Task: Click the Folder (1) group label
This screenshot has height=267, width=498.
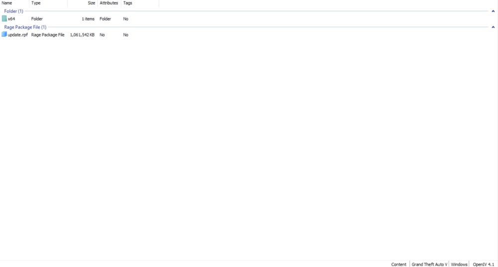Action: (x=13, y=11)
